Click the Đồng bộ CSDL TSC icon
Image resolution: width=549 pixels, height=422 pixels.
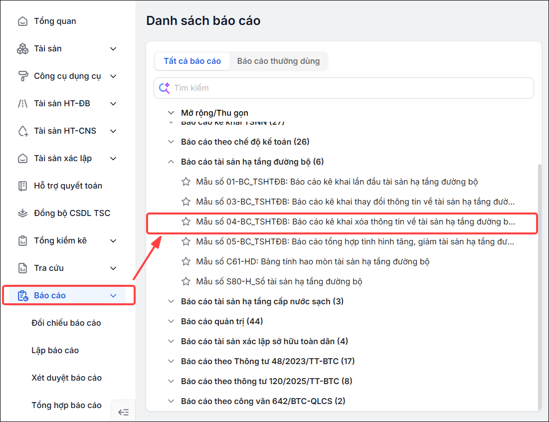pyautogui.click(x=23, y=213)
